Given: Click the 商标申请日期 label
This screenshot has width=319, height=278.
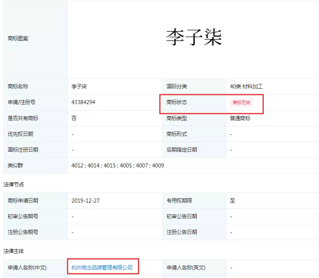Looking at the screenshot, I should (x=23, y=201).
